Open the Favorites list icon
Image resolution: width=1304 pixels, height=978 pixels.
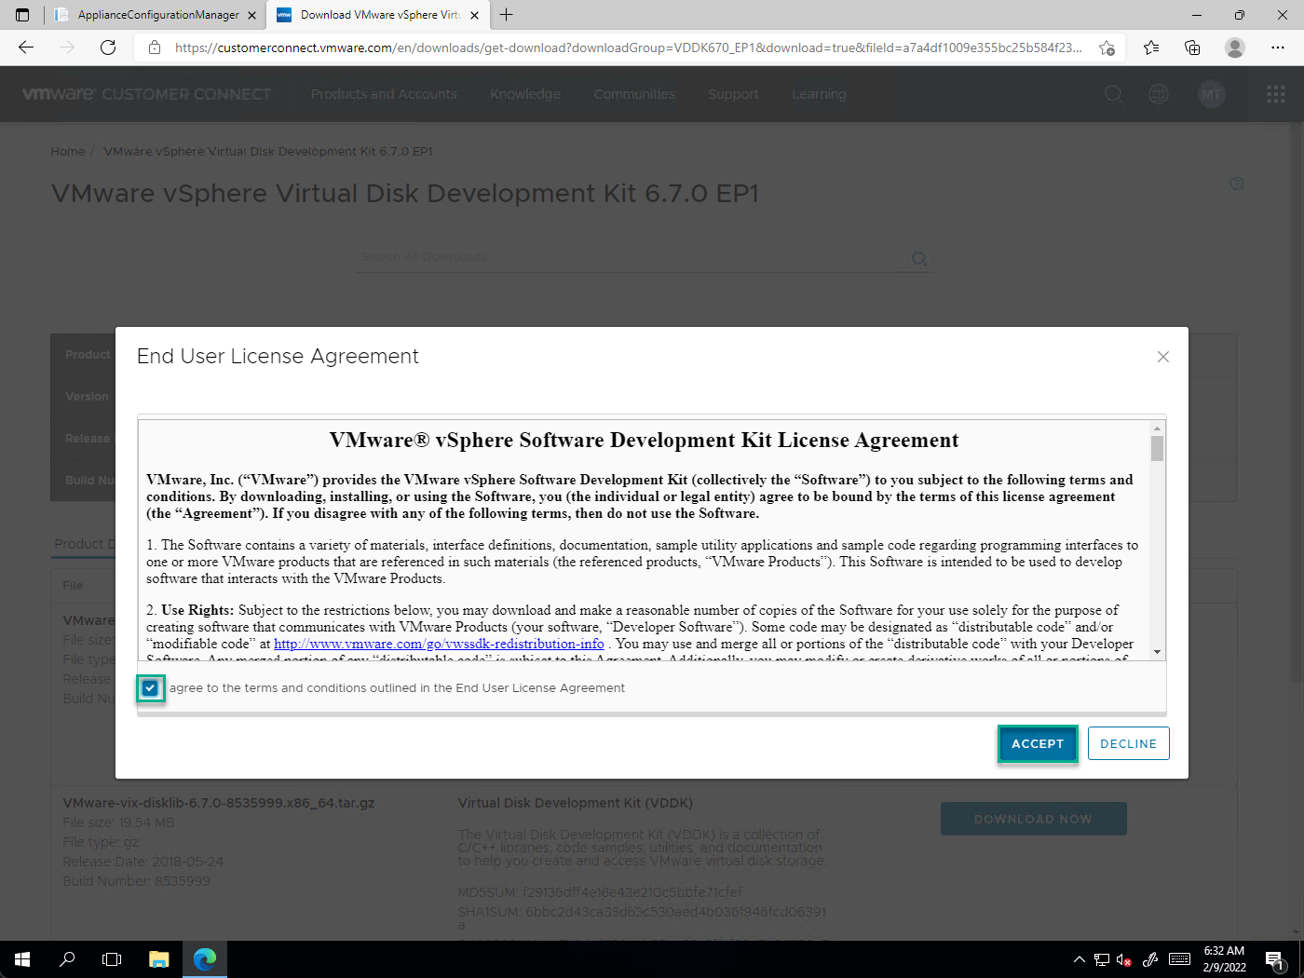pos(1151,48)
